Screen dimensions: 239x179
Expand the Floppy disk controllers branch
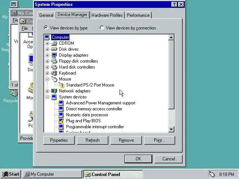pyautogui.click(x=47, y=61)
